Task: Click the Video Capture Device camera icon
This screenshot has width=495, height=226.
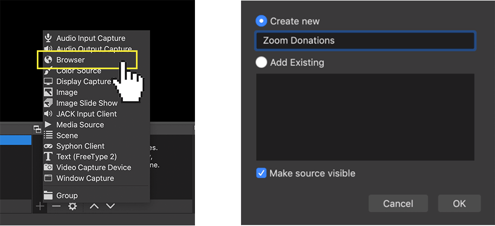Action: pyautogui.click(x=48, y=168)
